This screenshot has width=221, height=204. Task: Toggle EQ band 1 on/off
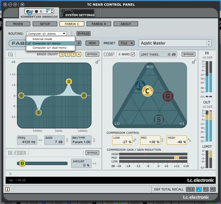(x=62, y=54)
